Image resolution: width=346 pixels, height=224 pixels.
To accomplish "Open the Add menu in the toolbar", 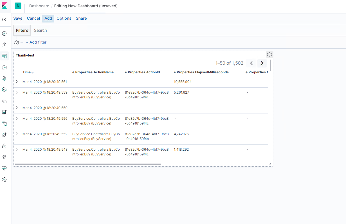I will (48, 18).
